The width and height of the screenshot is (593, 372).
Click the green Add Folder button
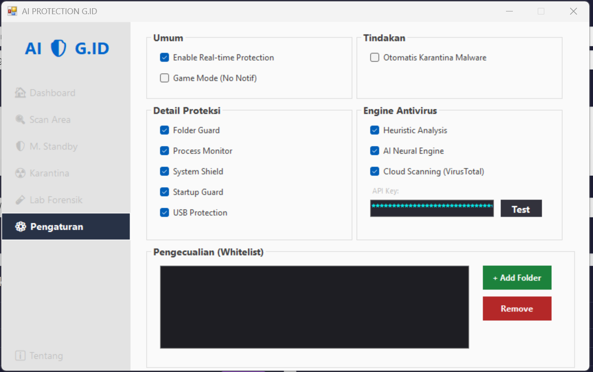point(517,278)
